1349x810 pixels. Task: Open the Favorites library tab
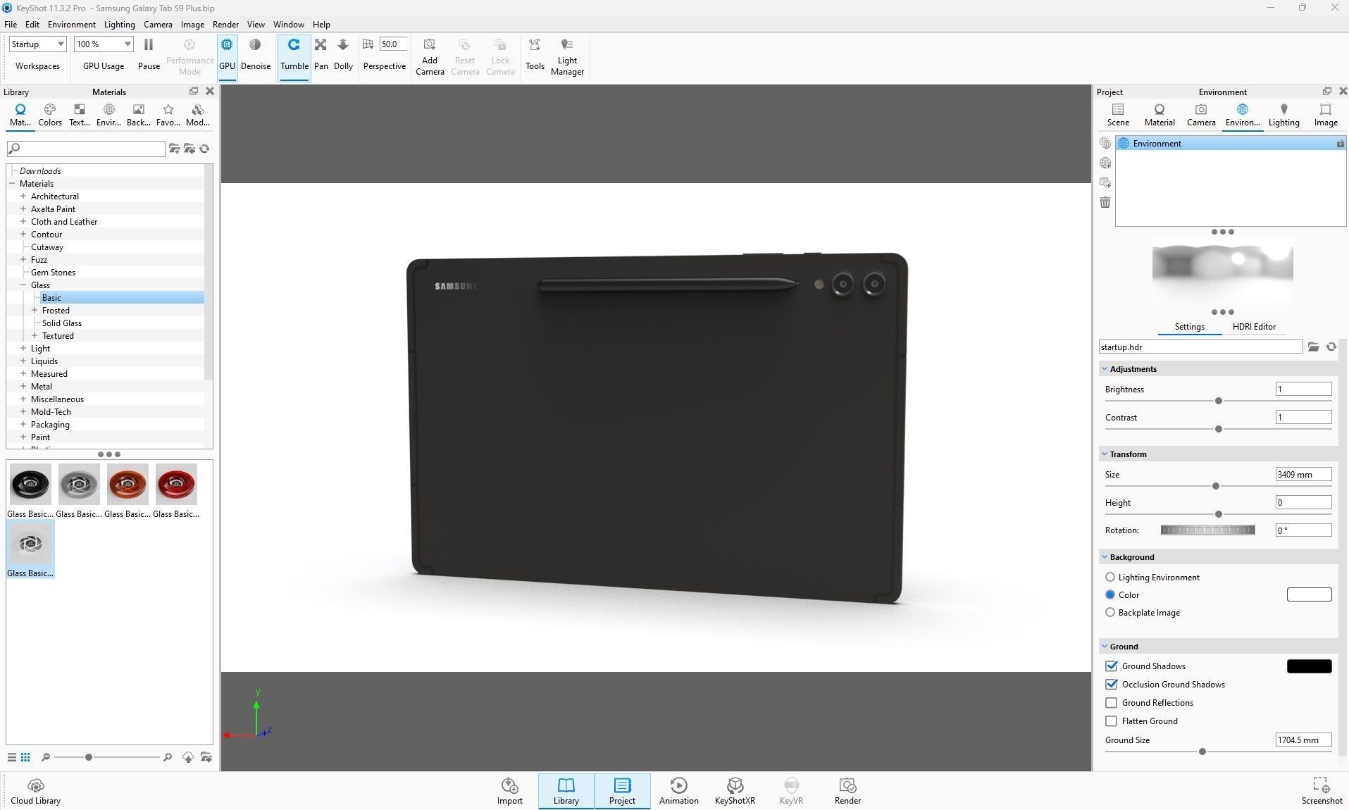168,115
